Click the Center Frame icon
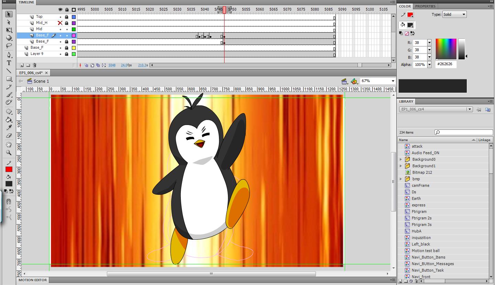Image resolution: width=495 pixels, height=285 pixels. click(x=80, y=65)
